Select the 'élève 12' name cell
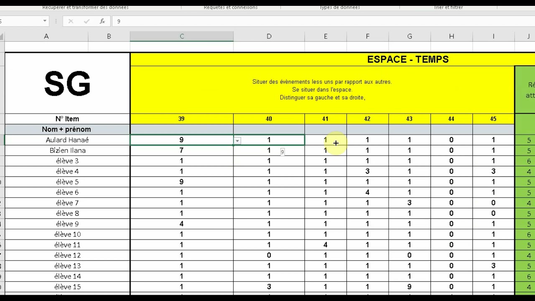The height and width of the screenshot is (301, 535). [67, 255]
